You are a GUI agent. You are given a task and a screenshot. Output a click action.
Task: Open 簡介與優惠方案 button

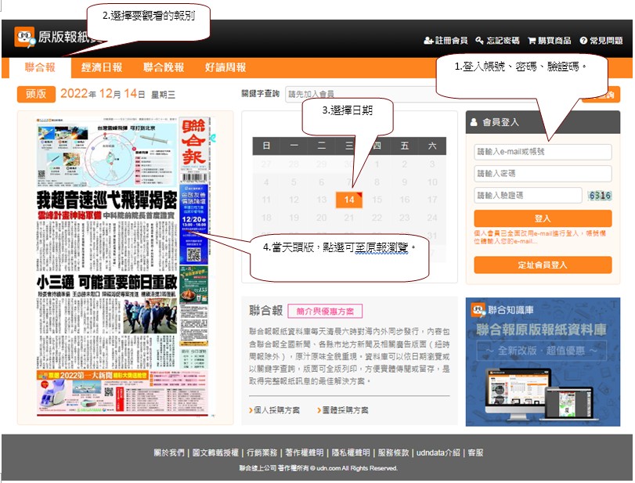(325, 312)
